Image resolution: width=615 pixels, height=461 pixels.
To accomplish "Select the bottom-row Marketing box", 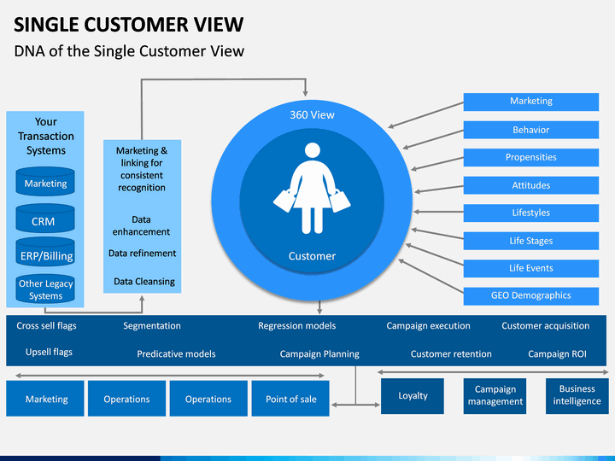I will [x=45, y=399].
